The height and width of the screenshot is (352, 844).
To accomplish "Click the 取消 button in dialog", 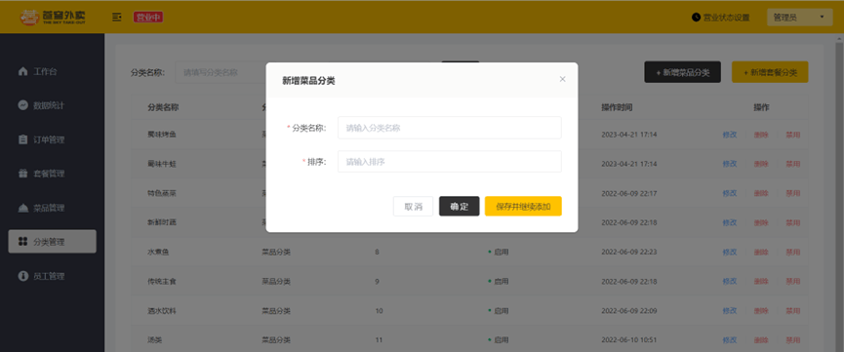I will coord(413,206).
